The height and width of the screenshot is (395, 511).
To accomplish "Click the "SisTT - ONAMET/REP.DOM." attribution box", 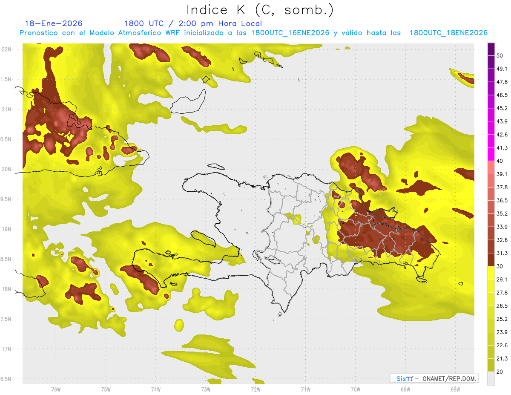I will (x=434, y=378).
